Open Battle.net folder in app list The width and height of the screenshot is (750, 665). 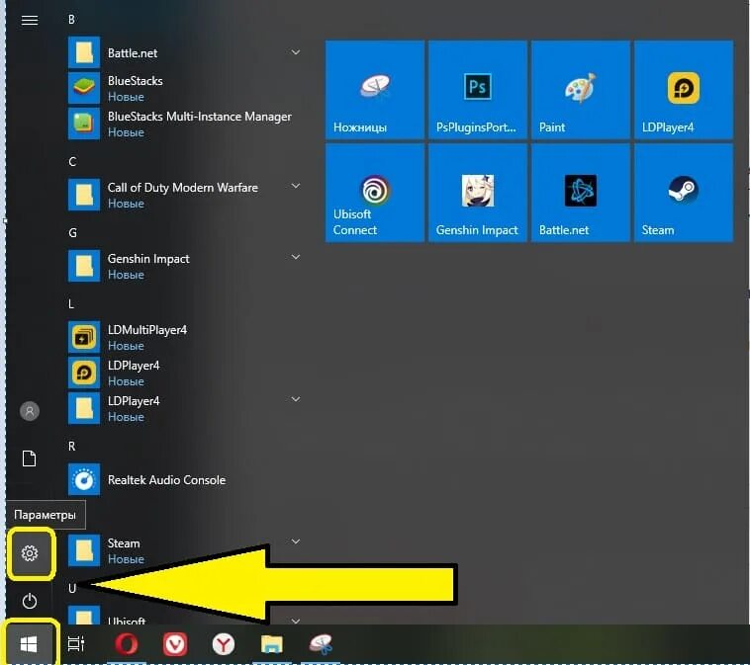184,52
